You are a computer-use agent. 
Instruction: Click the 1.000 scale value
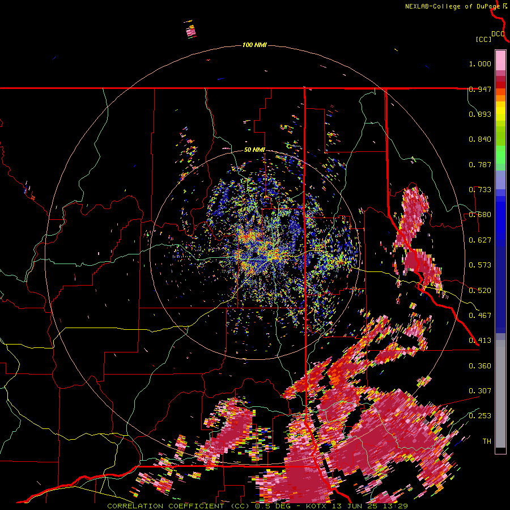click(x=480, y=63)
